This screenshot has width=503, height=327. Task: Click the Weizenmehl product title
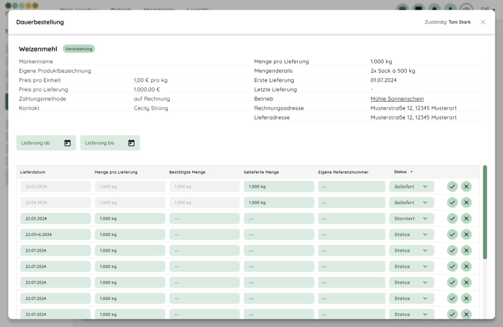[x=38, y=49]
